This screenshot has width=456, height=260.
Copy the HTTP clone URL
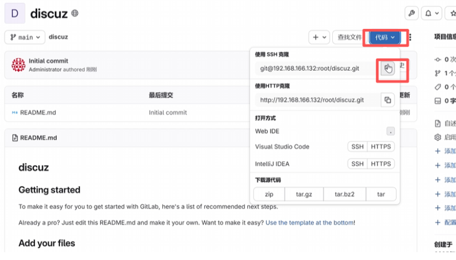click(388, 100)
